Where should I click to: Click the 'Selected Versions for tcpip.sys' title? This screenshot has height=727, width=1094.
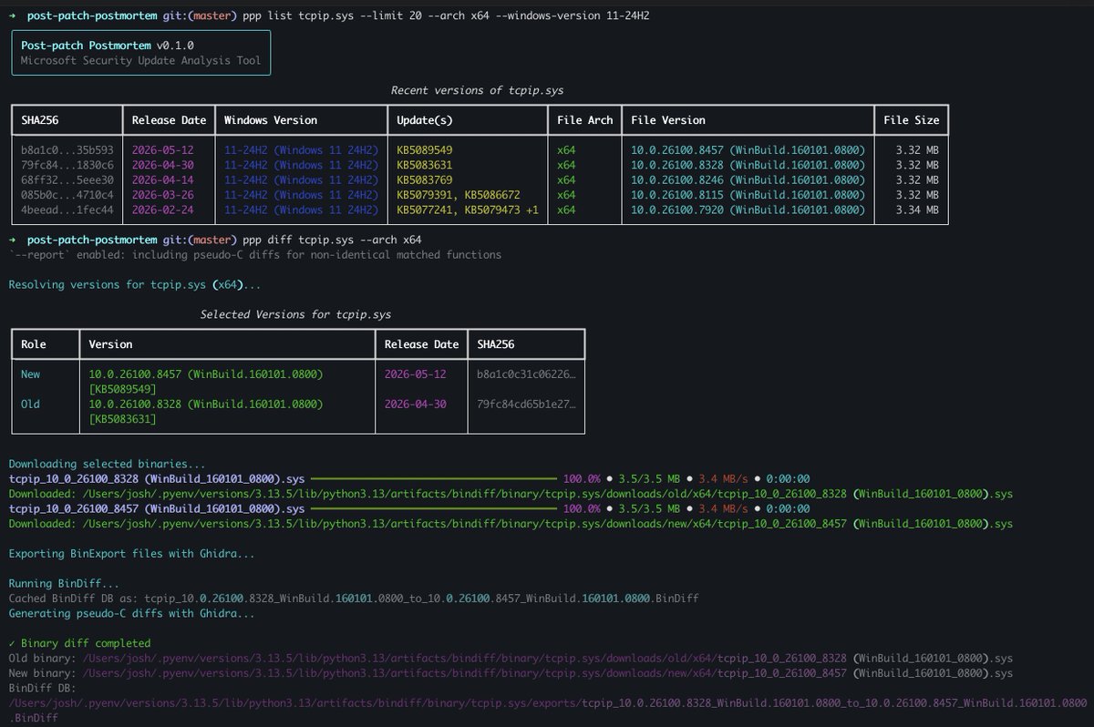pos(295,314)
